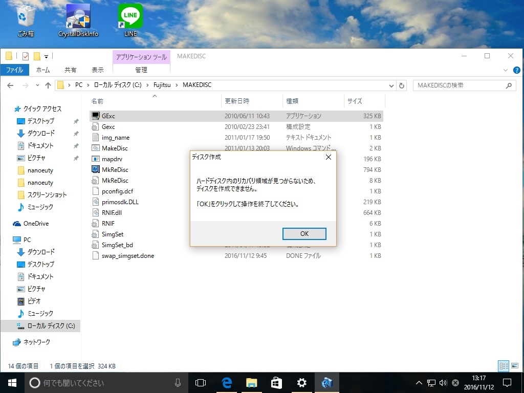Click the Cortana 何でも聞いてください search box
This screenshot has height=393, width=524.
pyautogui.click(x=105, y=383)
